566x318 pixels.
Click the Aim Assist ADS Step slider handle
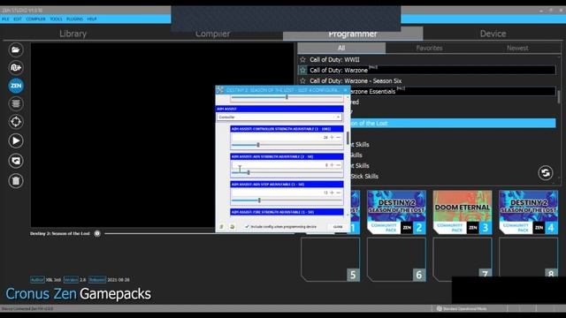(259, 201)
